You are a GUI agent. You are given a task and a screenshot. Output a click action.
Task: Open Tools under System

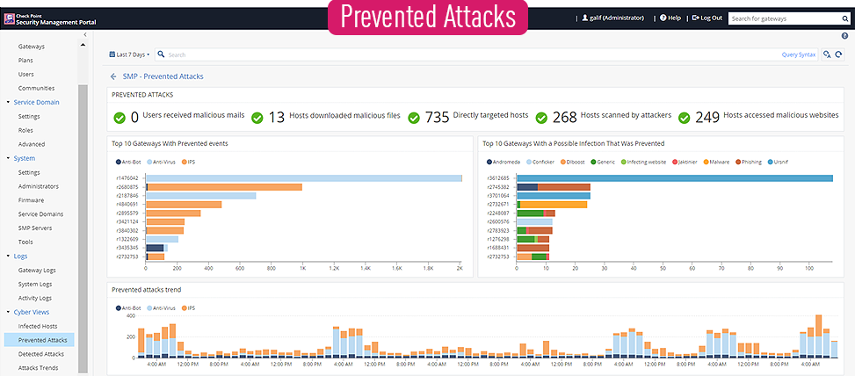point(25,242)
